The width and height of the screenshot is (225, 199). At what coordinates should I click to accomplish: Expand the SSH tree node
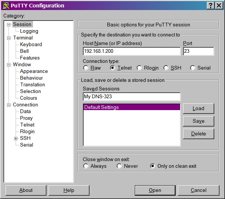16,138
